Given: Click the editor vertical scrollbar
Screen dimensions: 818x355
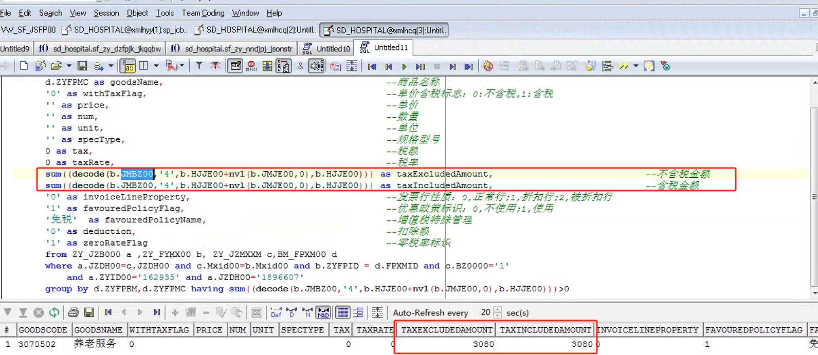Looking at the screenshot, I should (x=814, y=188).
